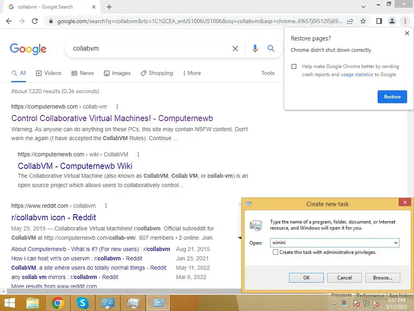414x311 pixels.
Task: Click the Create new task title icon
Action: pyautogui.click(x=249, y=204)
